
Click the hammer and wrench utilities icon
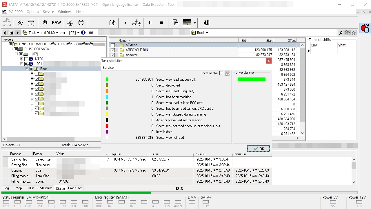pos(20,23)
